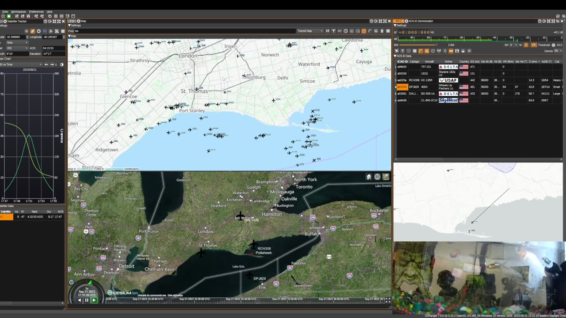The height and width of the screenshot is (318, 566).
Task: Open the View menu
Action: click(5, 11)
